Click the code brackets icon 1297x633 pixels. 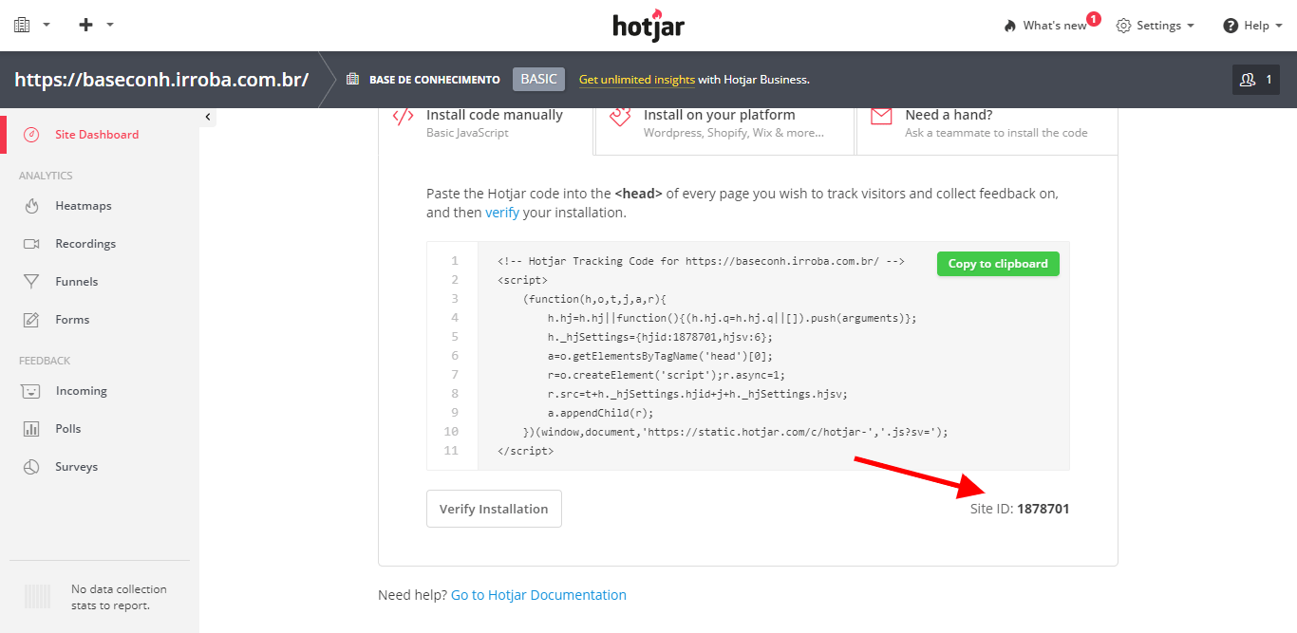tap(403, 116)
